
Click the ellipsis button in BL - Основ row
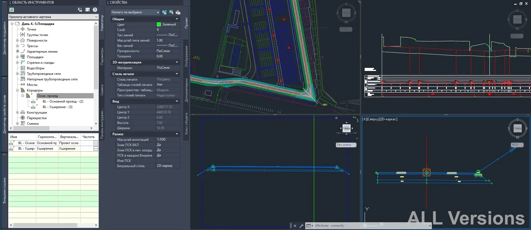pyautogui.click(x=96, y=143)
